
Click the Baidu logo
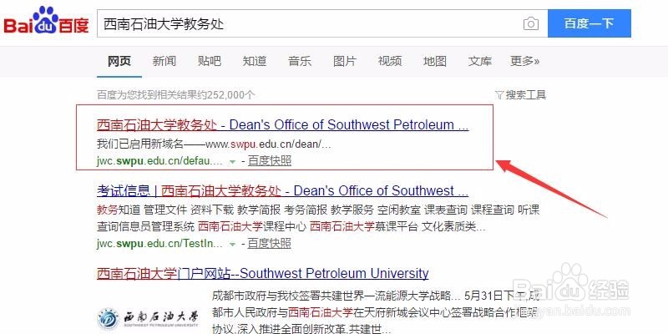[46, 22]
